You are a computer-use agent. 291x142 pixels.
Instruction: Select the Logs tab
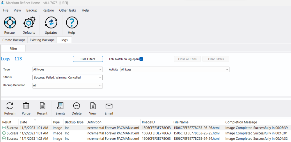click(x=64, y=40)
